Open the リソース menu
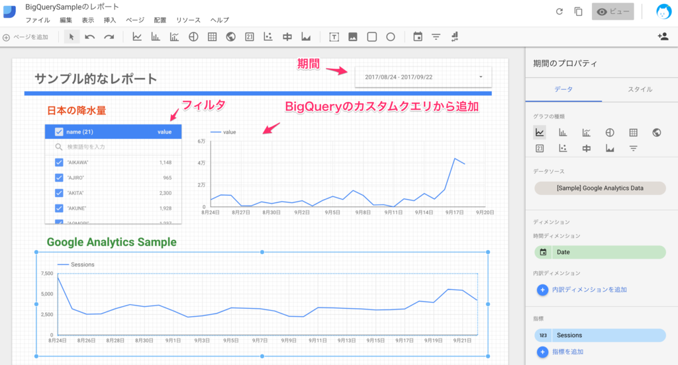 188,20
